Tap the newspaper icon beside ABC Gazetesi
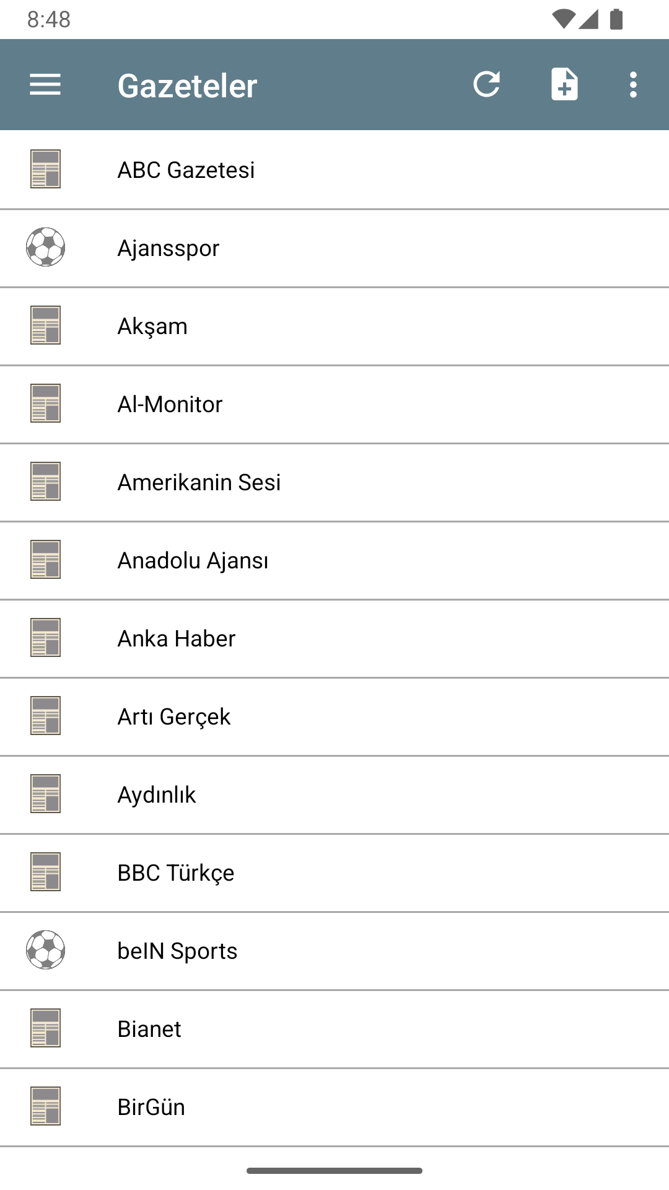This screenshot has height=1190, width=669. click(x=45, y=169)
